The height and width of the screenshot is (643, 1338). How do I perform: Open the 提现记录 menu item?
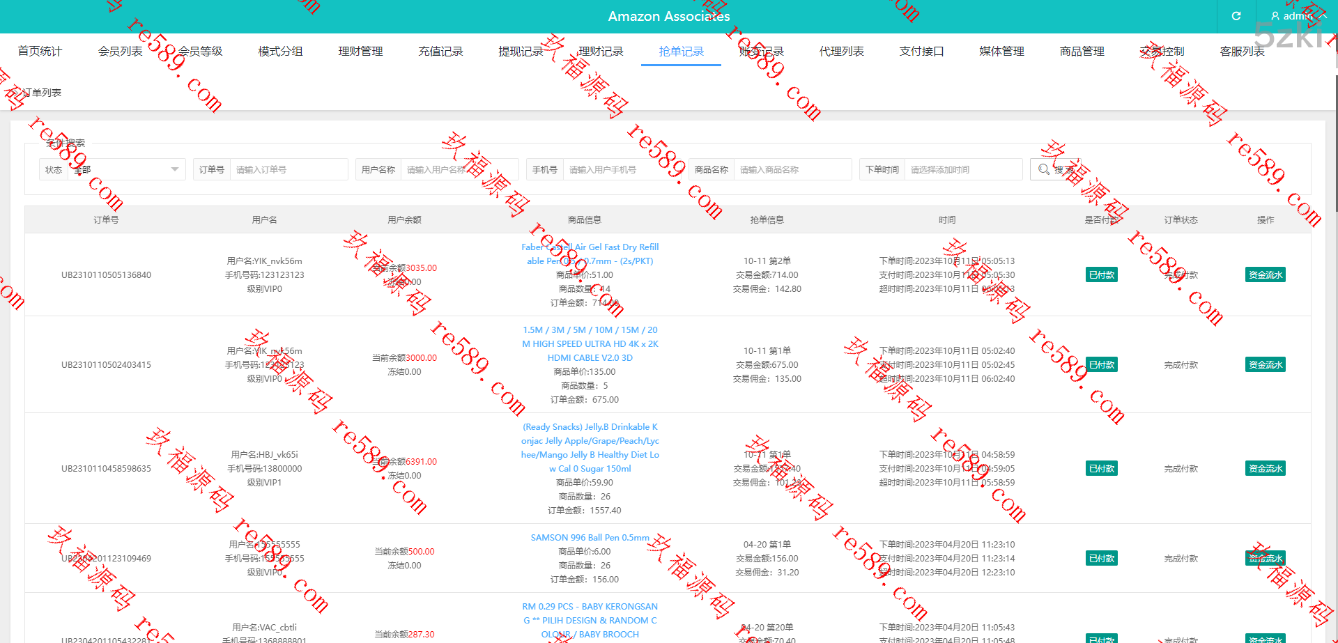pyautogui.click(x=521, y=51)
